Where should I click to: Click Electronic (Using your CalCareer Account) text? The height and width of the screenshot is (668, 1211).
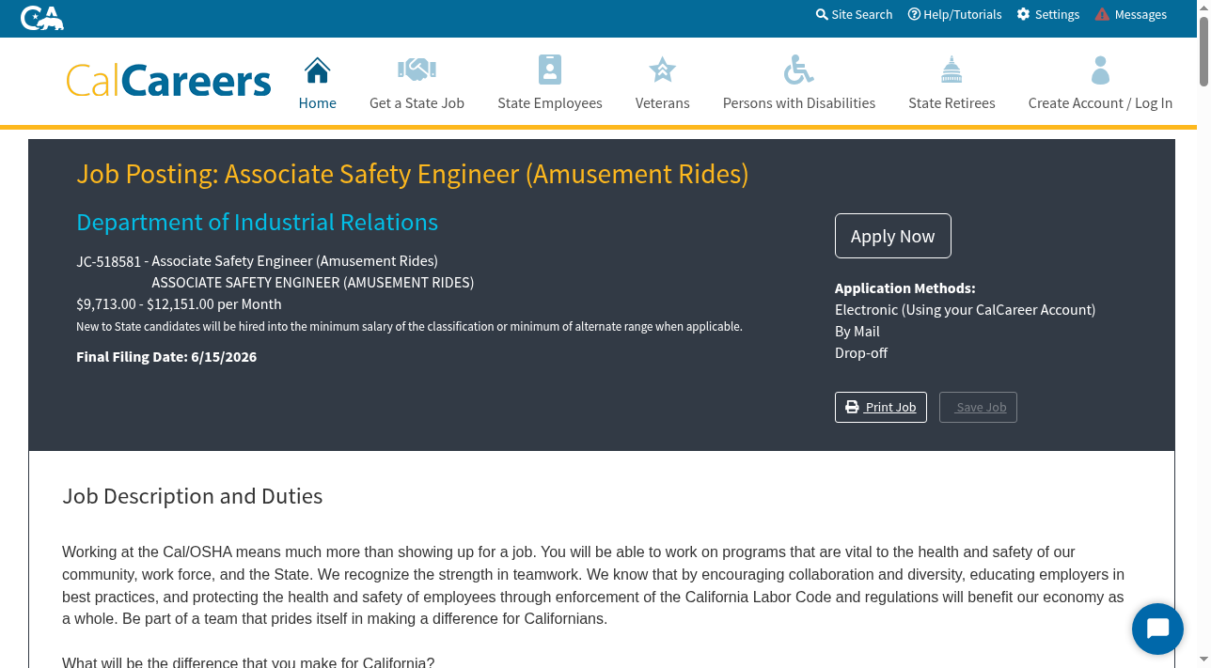pos(966,310)
